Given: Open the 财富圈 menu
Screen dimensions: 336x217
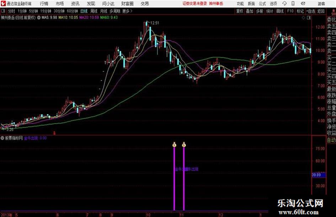Looking at the screenshot, I should 128,4.
